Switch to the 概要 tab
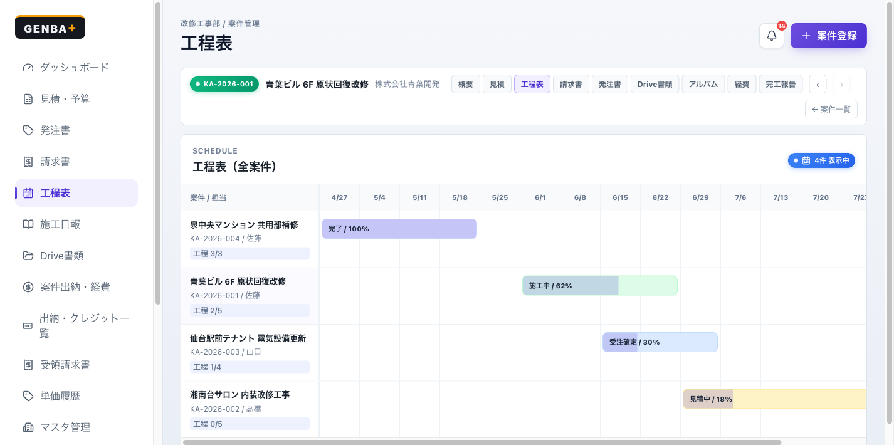Screen dimensions: 894x445 [466, 84]
